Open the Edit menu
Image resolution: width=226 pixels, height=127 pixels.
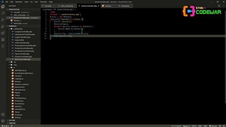pyautogui.click(x=12, y=2)
